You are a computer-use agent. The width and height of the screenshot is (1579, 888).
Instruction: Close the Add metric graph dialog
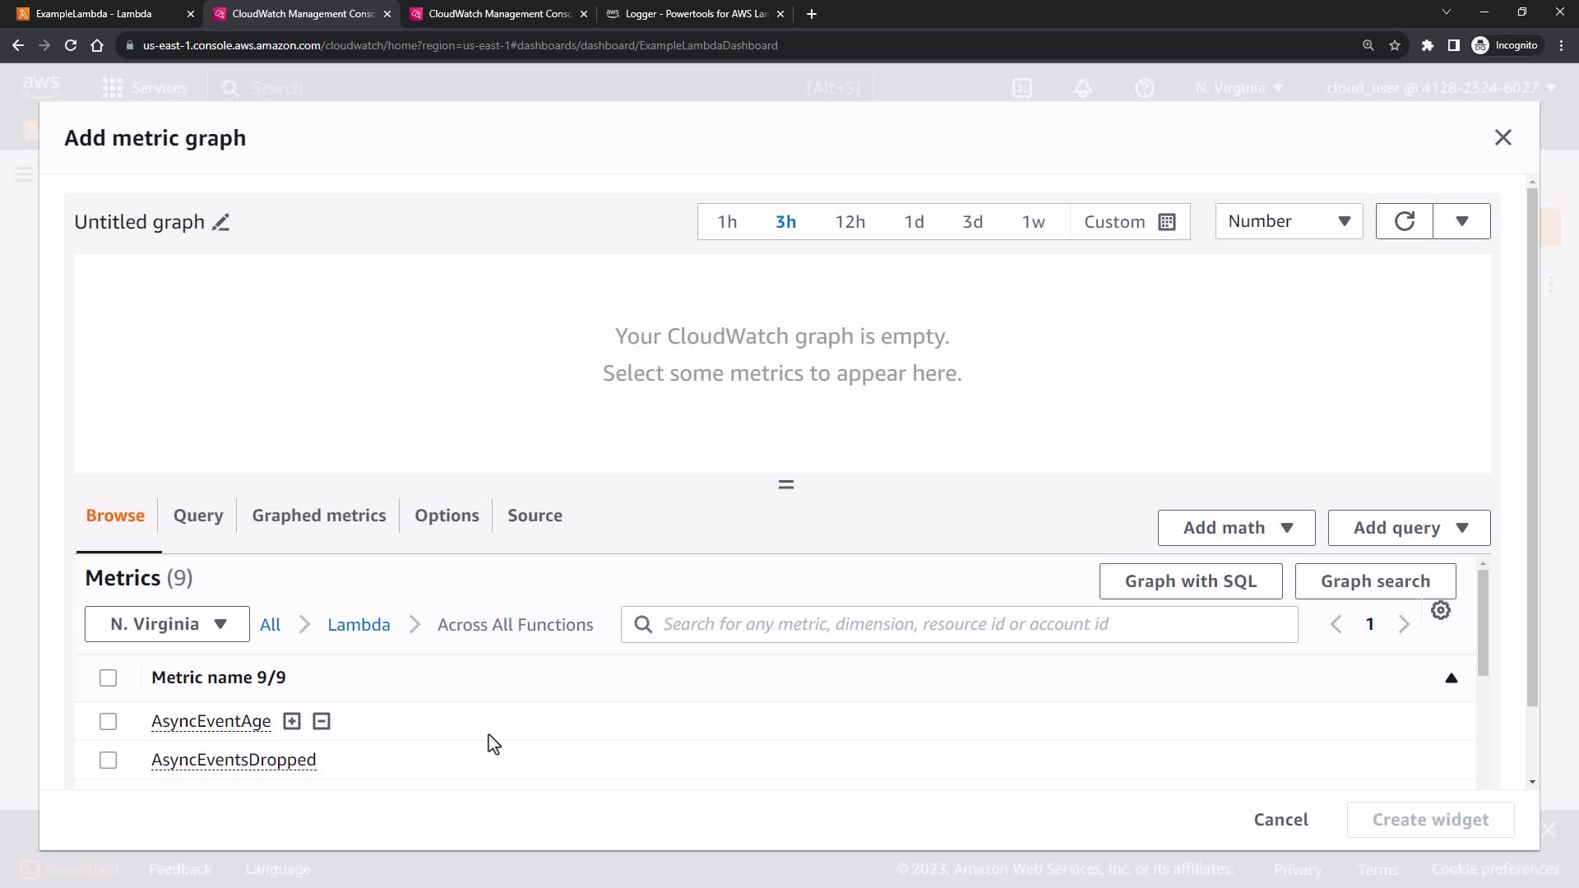point(1503,137)
